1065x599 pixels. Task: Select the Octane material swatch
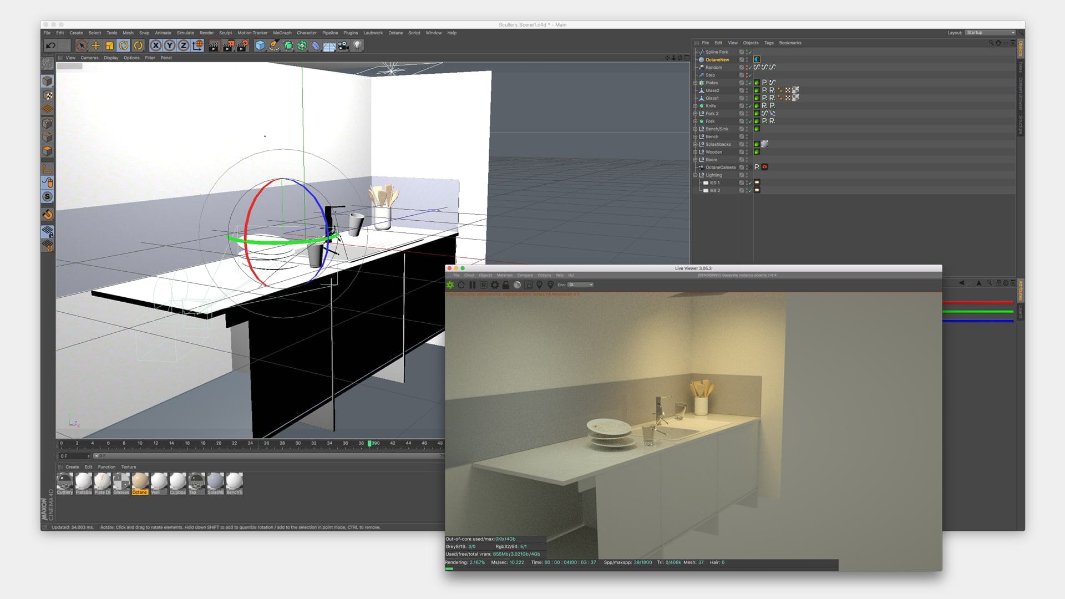pyautogui.click(x=140, y=484)
